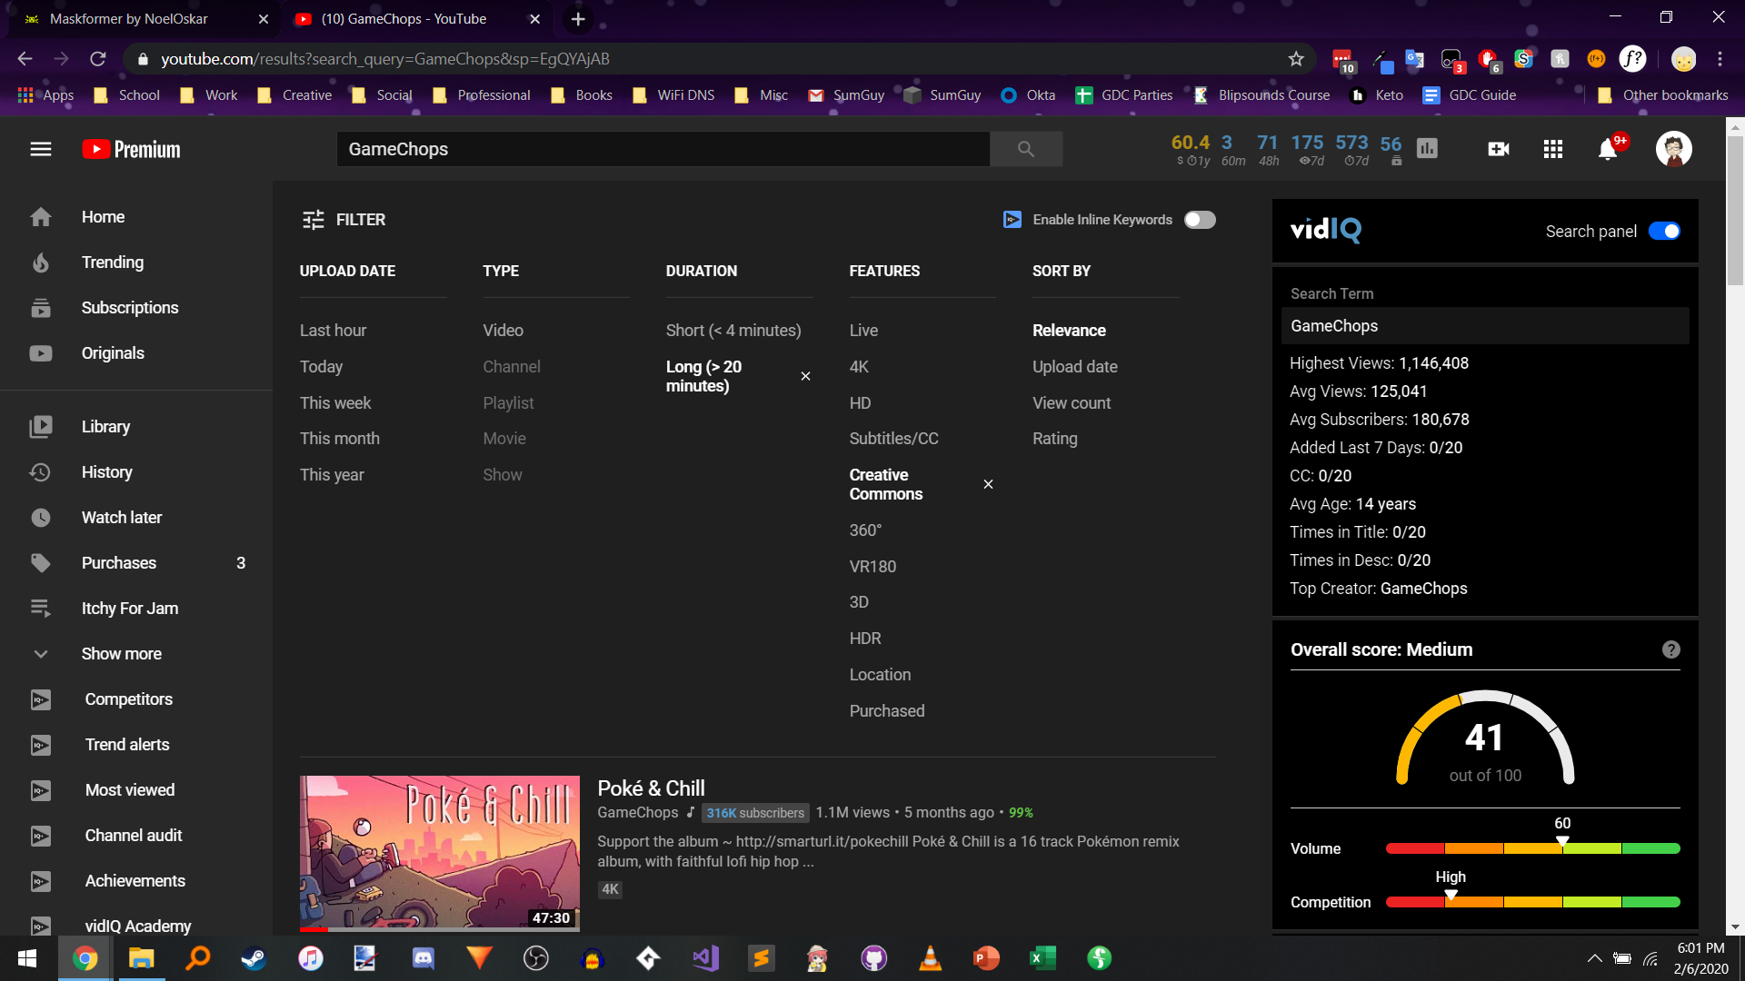The image size is (1745, 981).
Task: Open the Other bookmarks folder
Action: pyautogui.click(x=1662, y=95)
